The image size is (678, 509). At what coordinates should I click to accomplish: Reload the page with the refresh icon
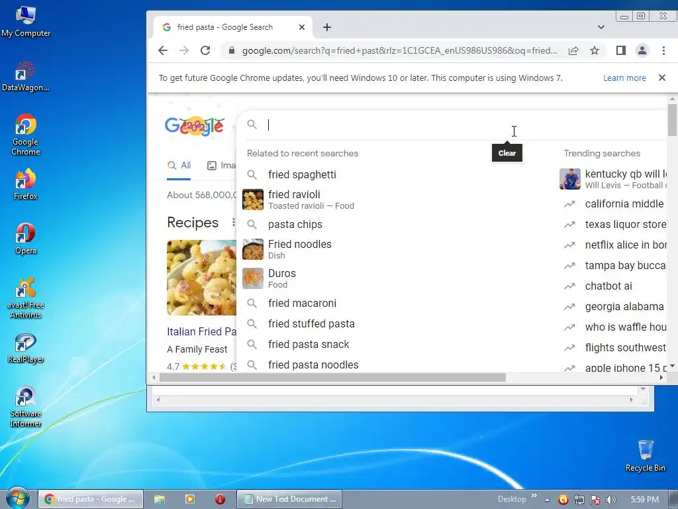(205, 50)
